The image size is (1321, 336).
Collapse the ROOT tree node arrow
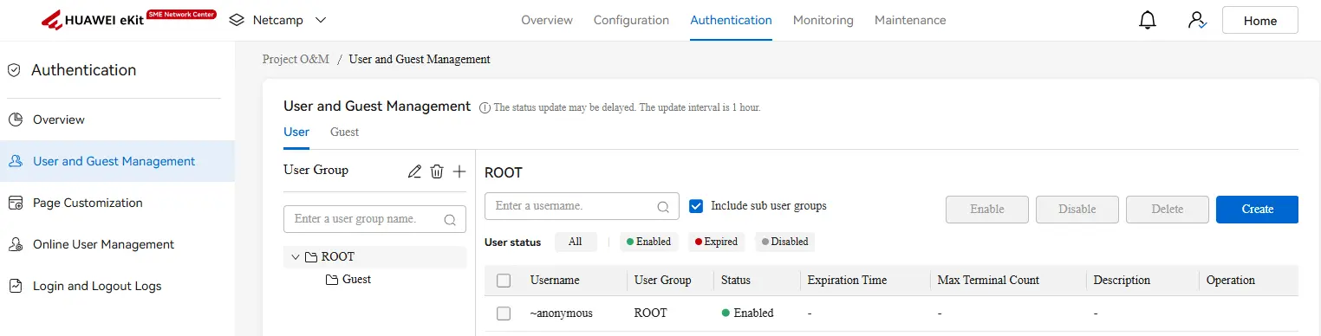pyautogui.click(x=296, y=257)
